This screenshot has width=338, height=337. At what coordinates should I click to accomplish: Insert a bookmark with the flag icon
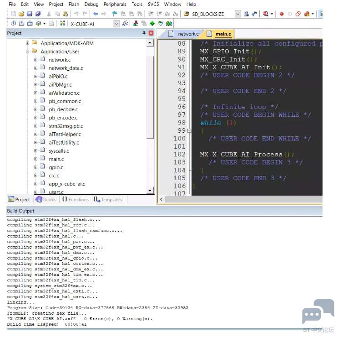[115, 14]
